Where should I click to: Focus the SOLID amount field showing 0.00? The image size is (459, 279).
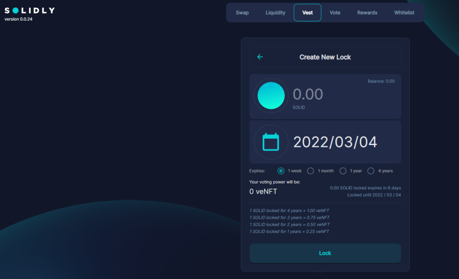pyautogui.click(x=308, y=94)
